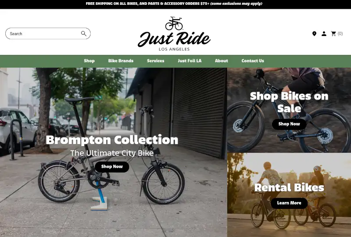Screen dimensions: 351x237
Task: Open the About menu item
Action: point(222,61)
